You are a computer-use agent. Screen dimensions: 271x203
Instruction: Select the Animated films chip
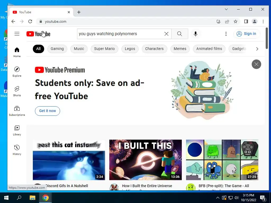coord(209,49)
